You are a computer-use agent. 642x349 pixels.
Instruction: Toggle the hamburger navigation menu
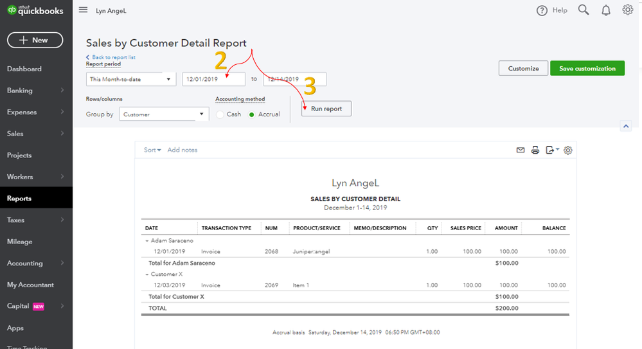pos(83,10)
